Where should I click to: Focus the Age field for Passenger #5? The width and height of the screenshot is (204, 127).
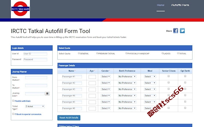coord(92,102)
